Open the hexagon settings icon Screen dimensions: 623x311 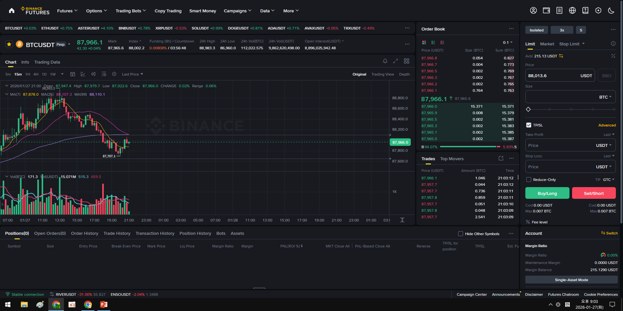[598, 11]
